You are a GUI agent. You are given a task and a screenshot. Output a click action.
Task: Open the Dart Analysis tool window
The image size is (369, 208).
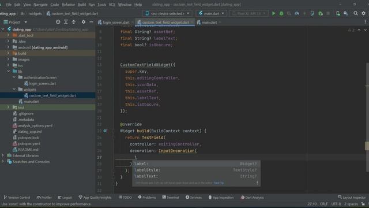(x=252, y=198)
